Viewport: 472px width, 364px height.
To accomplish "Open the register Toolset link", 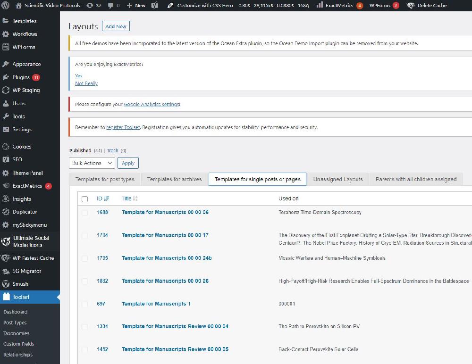I will [123, 127].
